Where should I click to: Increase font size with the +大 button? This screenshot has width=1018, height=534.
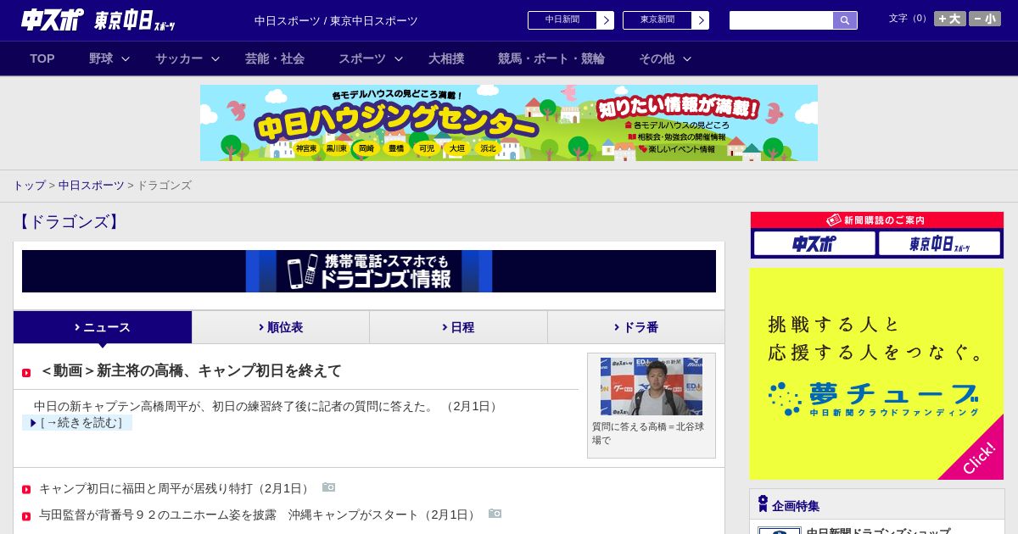tap(950, 19)
